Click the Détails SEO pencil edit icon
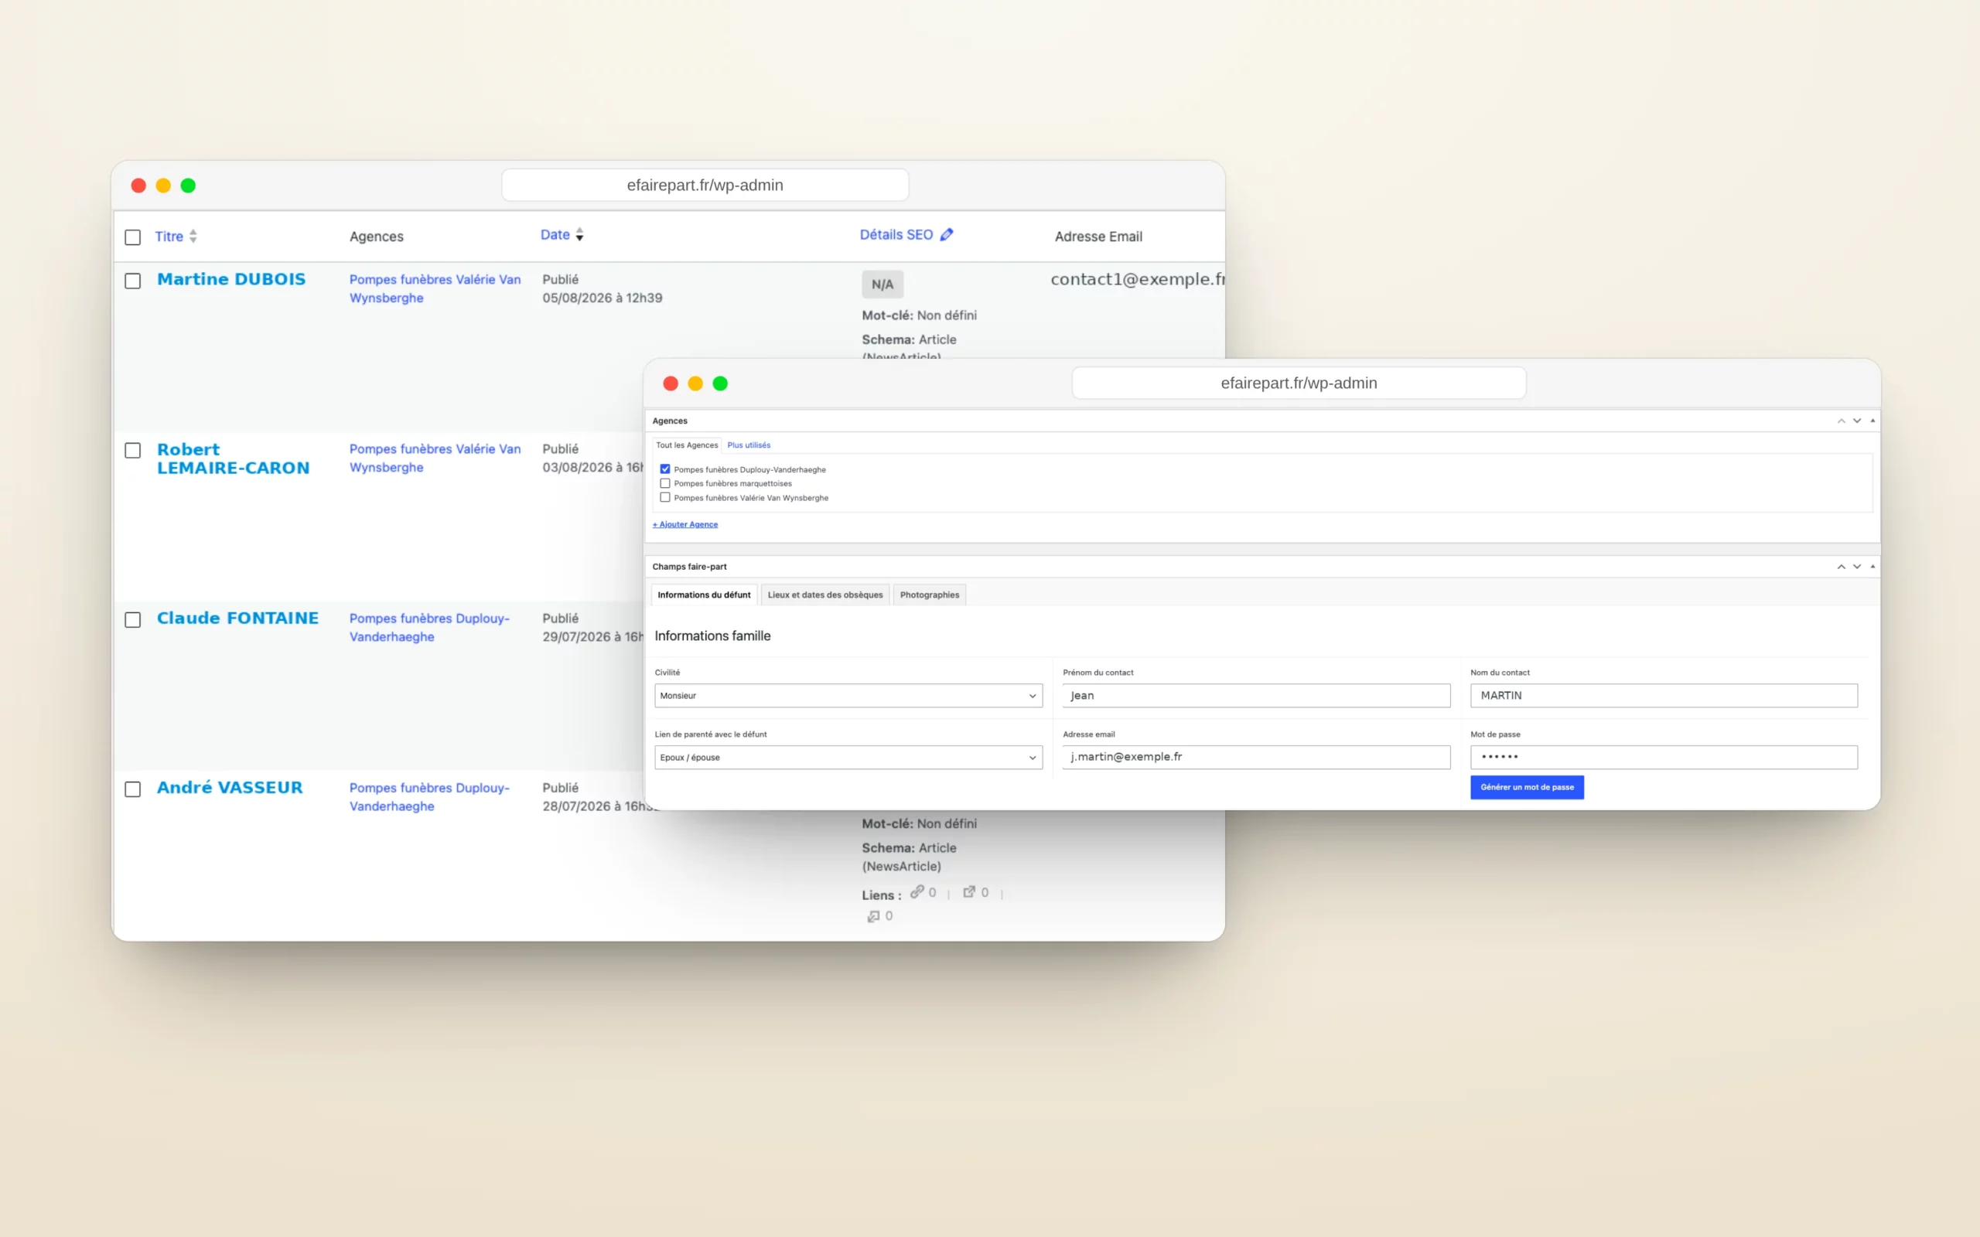 (x=947, y=235)
